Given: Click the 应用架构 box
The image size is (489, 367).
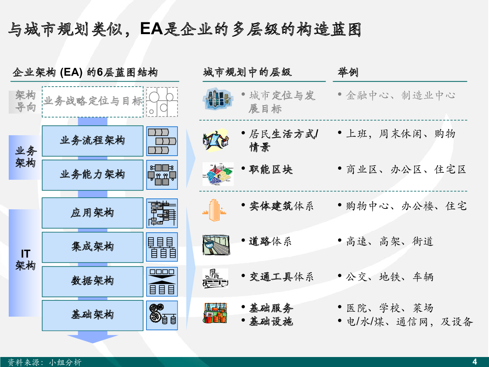Looking at the screenshot, I should [92, 213].
